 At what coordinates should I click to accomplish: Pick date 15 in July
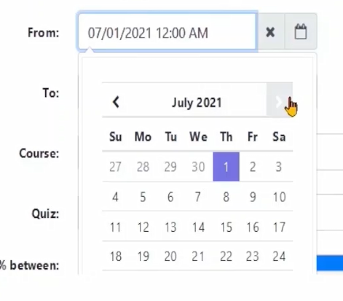click(226, 227)
